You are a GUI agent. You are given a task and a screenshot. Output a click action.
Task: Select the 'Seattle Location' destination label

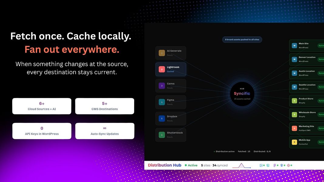click(307, 85)
